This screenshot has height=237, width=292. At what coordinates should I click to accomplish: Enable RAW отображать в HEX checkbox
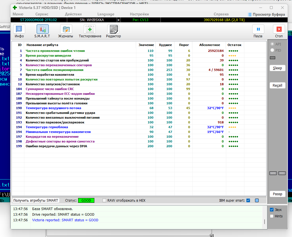(x=104, y=201)
